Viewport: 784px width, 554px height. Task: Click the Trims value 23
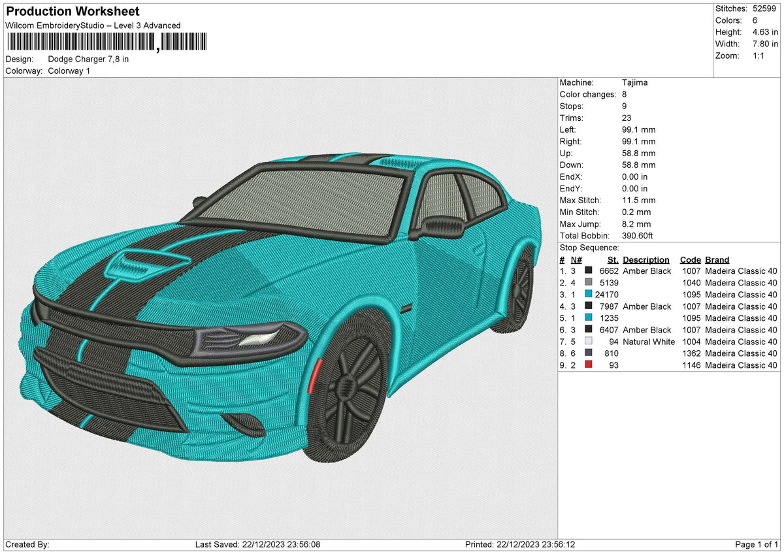pos(627,118)
